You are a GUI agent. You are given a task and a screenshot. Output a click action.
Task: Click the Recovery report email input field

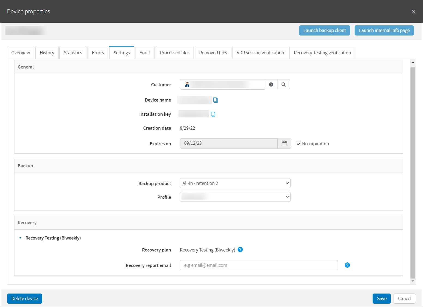coord(259,265)
